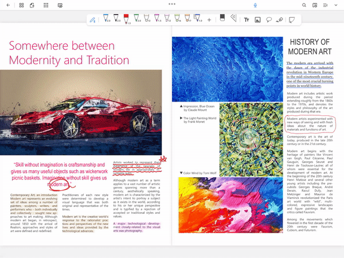344x258 pixels.
Task: Expand the top-right chevron dropdown
Action: pyautogui.click(x=336, y=5)
